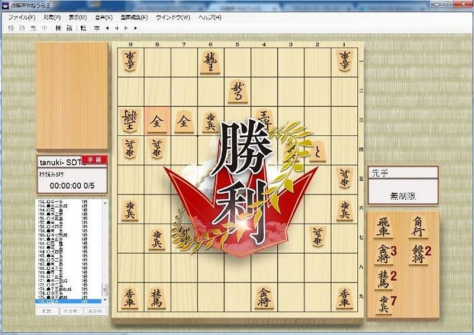Open the ヘルプ(H) menu
The width and height of the screenshot is (474, 335).
click(x=210, y=17)
